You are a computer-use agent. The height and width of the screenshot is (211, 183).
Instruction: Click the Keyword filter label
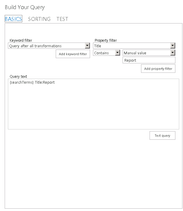click(21, 40)
